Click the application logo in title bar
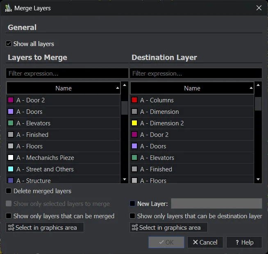268x254 pixels. click(x=8, y=8)
